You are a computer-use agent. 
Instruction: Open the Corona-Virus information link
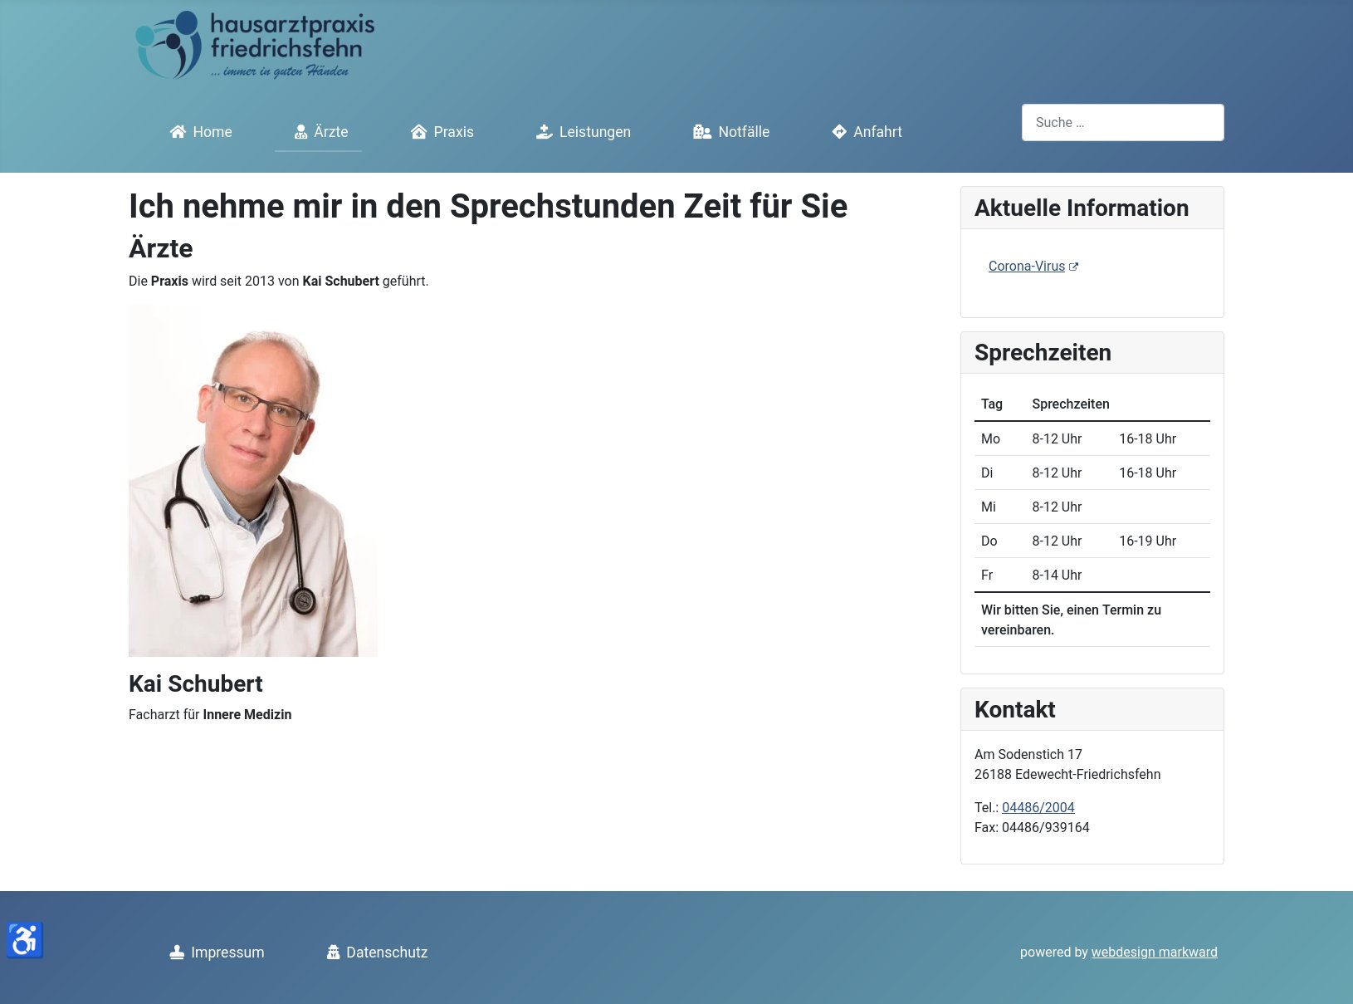[1026, 267]
